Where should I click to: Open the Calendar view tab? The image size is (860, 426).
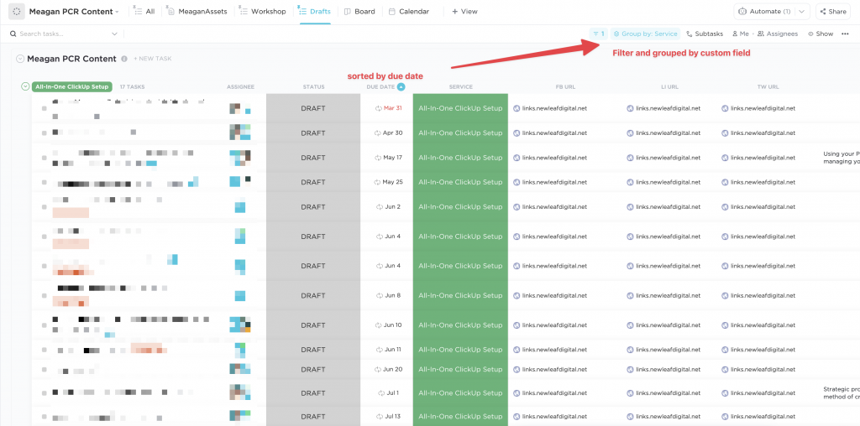409,11
